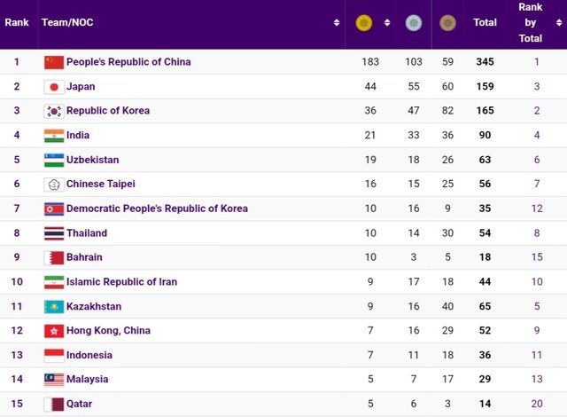Sort by gold medals using arrows
Viewport: 567px width, 417px height.
click(387, 23)
